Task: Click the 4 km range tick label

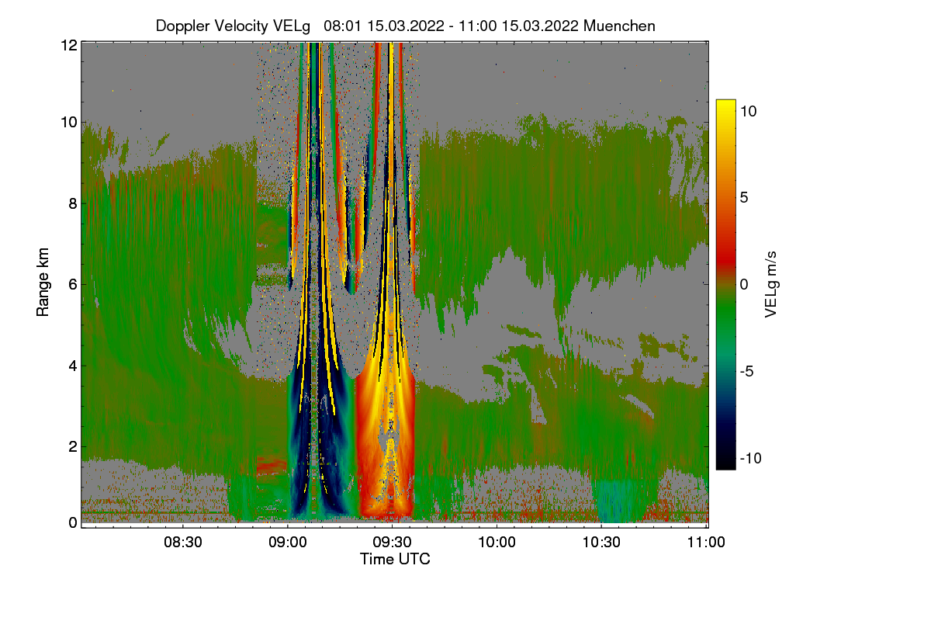Action: (x=73, y=366)
